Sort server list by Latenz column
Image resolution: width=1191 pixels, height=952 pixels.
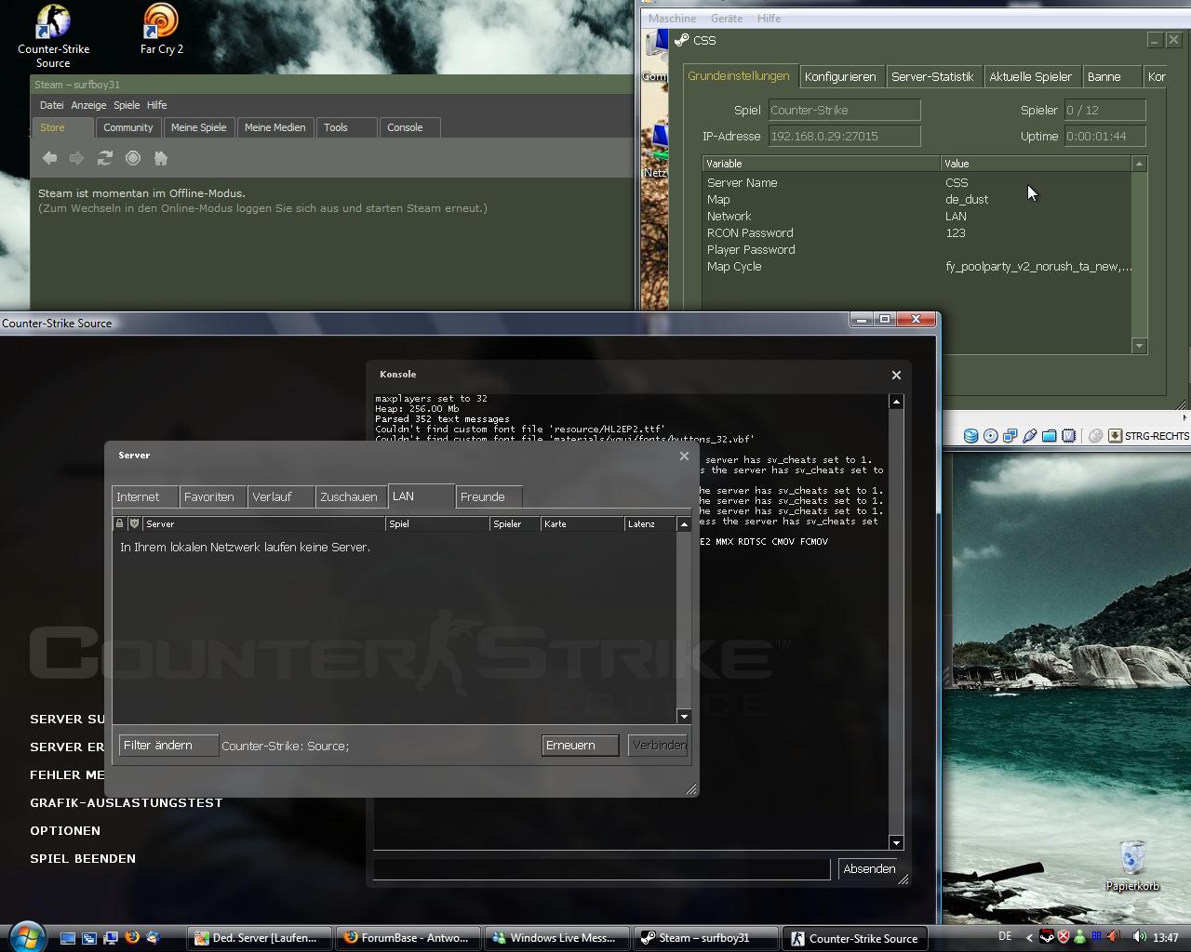tap(649, 523)
